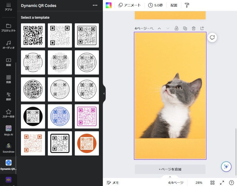Viewport: 237px width, 186px height.
Task: Duplicate the page using copy icon
Action: 185,28
